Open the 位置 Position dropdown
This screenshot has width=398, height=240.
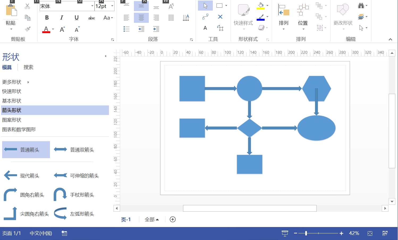303,17
